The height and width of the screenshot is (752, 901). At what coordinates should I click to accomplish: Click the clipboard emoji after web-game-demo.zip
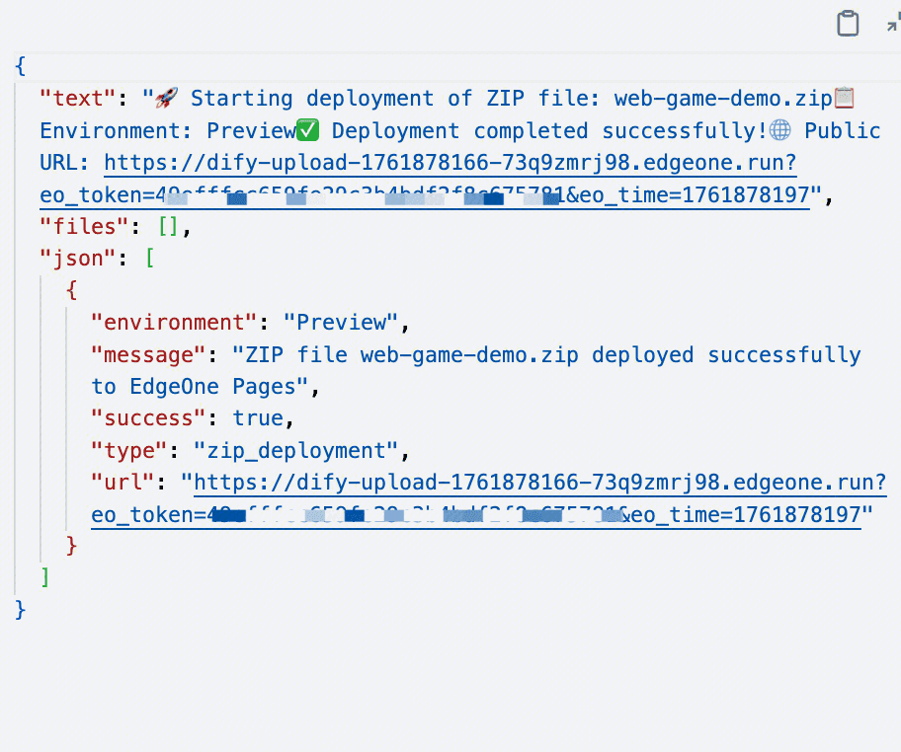pos(844,99)
